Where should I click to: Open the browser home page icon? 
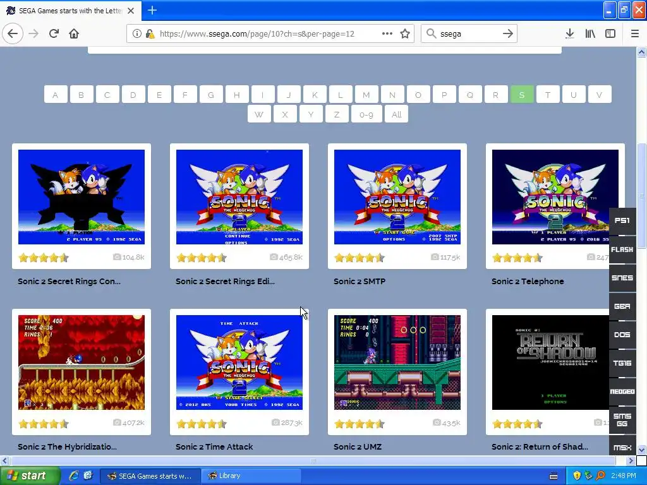[74, 33]
